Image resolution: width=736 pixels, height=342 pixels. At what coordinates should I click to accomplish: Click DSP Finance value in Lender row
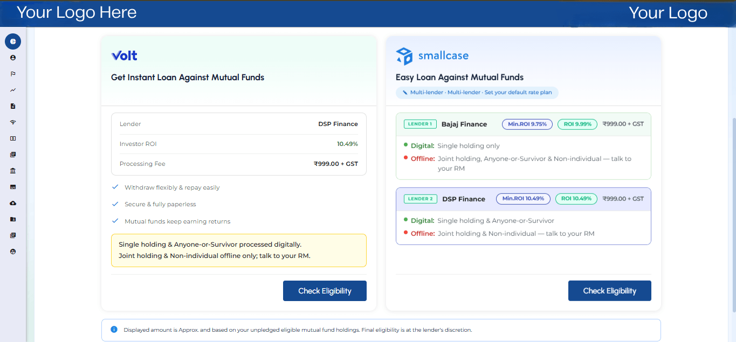pos(338,124)
